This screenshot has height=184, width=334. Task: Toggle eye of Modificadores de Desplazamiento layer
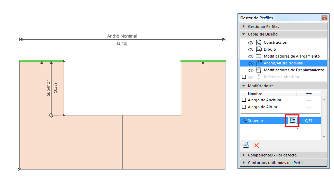[250, 70]
